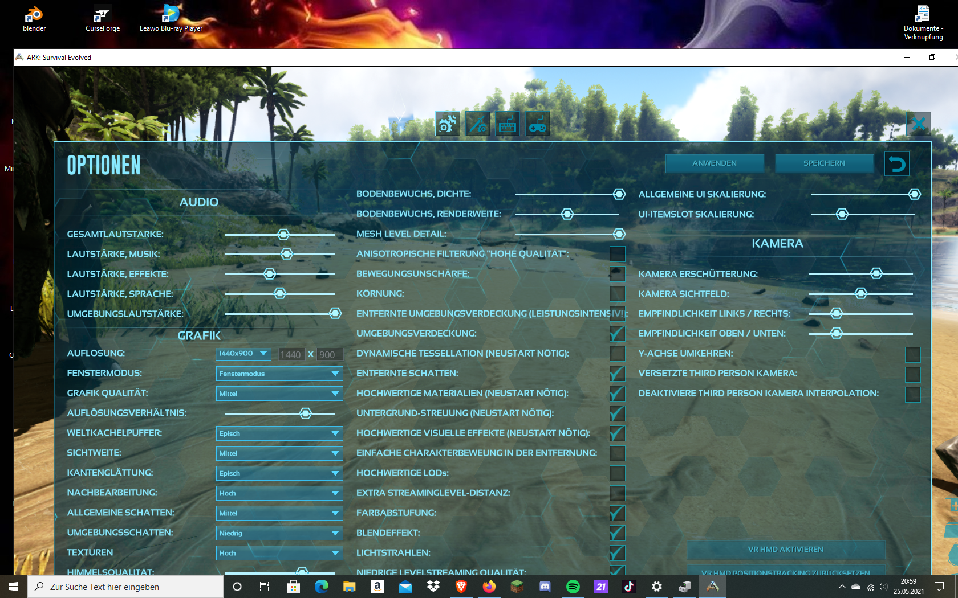Click the resolution width field showing 1440
The image size is (958, 598).
(291, 354)
